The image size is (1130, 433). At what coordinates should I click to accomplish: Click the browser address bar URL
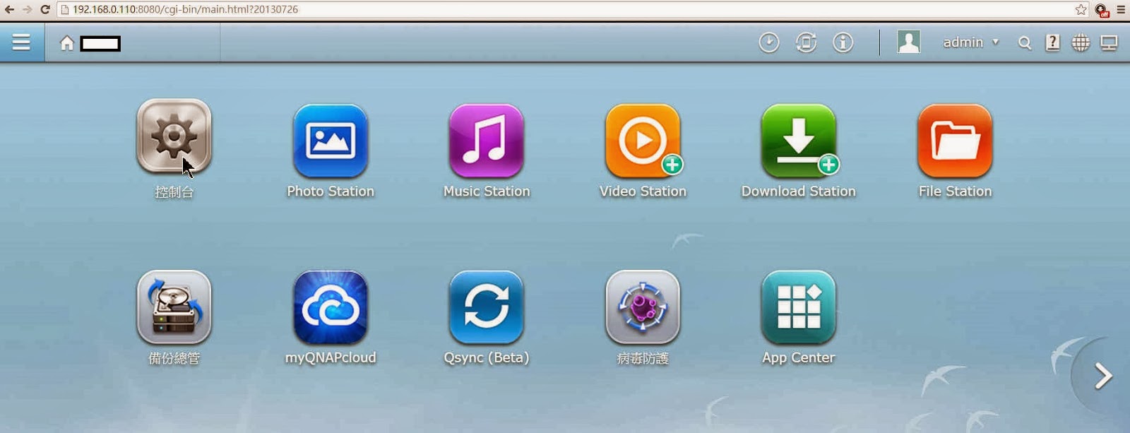(x=185, y=9)
